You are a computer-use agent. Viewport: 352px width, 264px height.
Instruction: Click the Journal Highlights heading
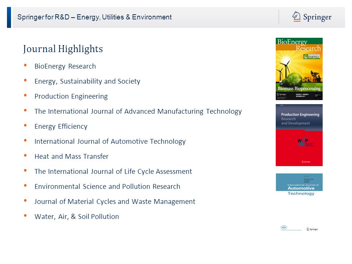63,49
